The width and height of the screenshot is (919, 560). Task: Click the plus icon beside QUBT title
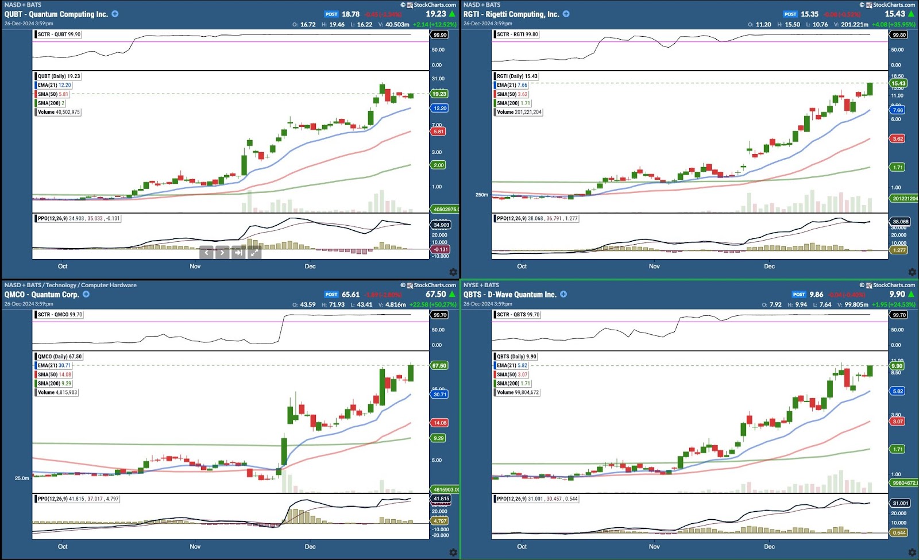[x=115, y=14]
